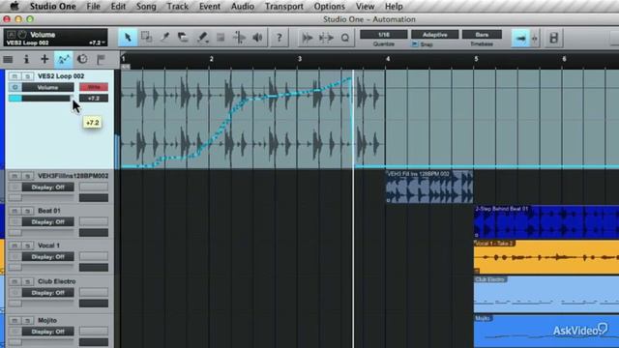Select the Mute tool
The width and height of the screenshot is (619, 348).
click(x=221, y=38)
